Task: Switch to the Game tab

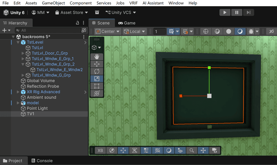Action: pos(127,23)
